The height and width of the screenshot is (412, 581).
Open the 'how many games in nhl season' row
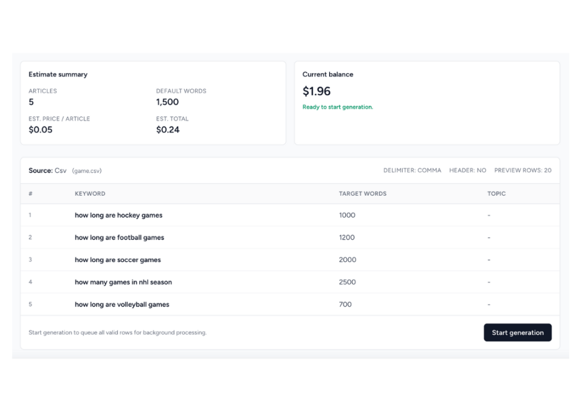point(123,282)
